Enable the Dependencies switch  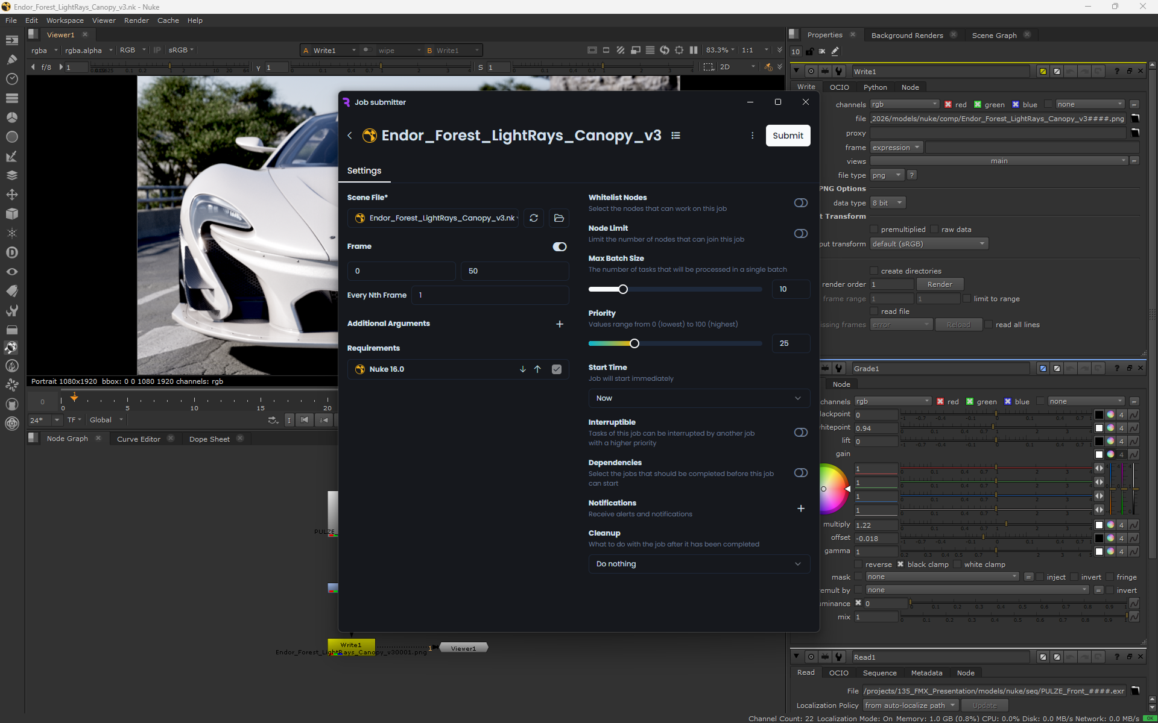point(800,473)
